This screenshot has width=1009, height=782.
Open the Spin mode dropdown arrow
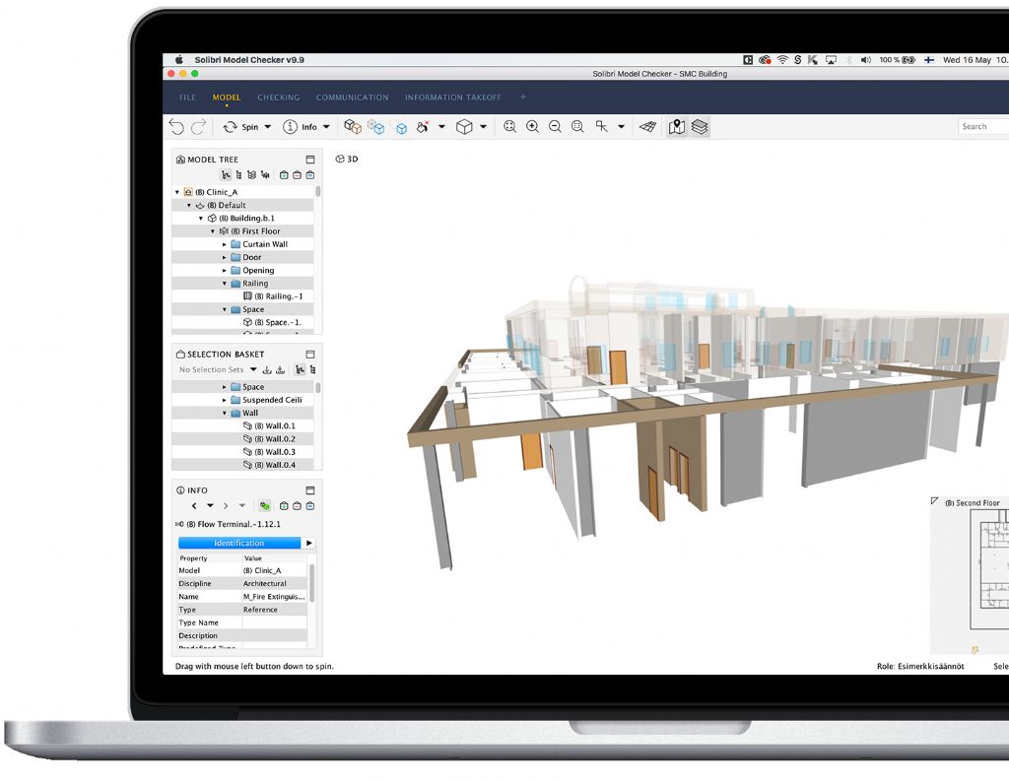coord(268,127)
